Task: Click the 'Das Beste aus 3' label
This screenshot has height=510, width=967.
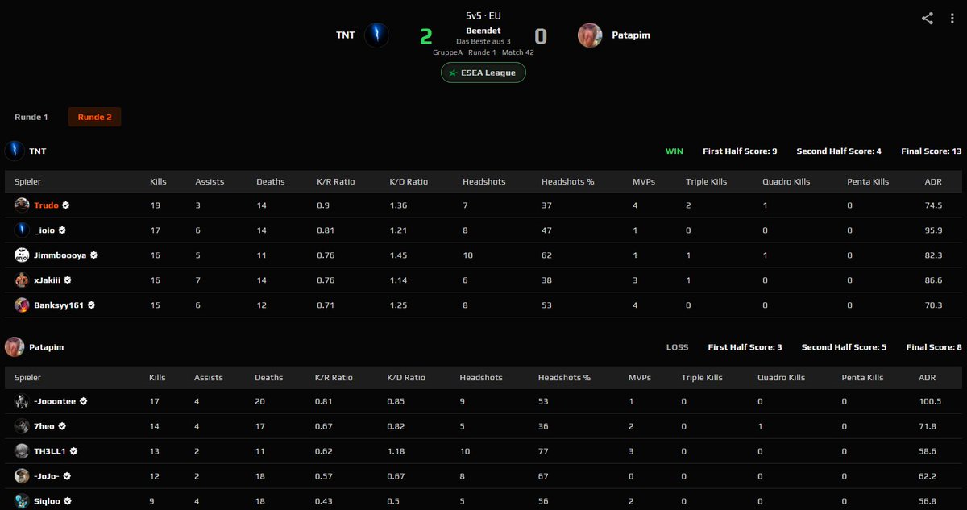Action: 483,41
